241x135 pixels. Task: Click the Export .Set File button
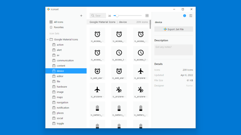pos(173,29)
